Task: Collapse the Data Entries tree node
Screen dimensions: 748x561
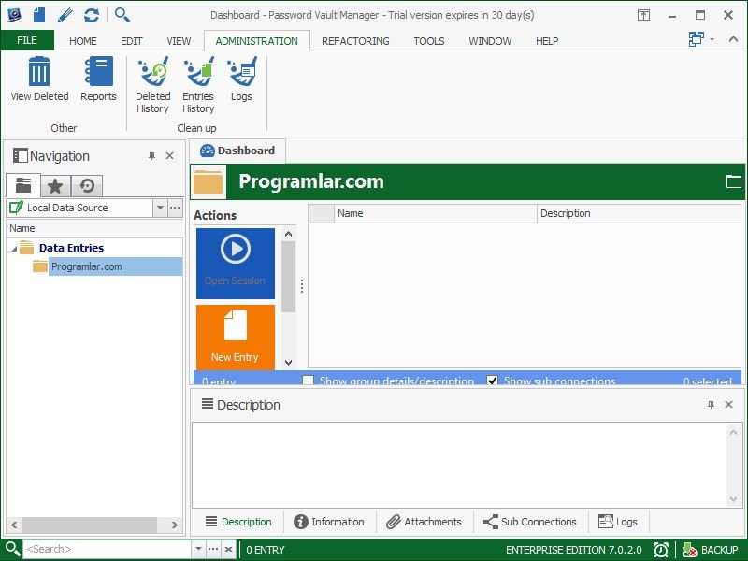Action: pos(14,249)
